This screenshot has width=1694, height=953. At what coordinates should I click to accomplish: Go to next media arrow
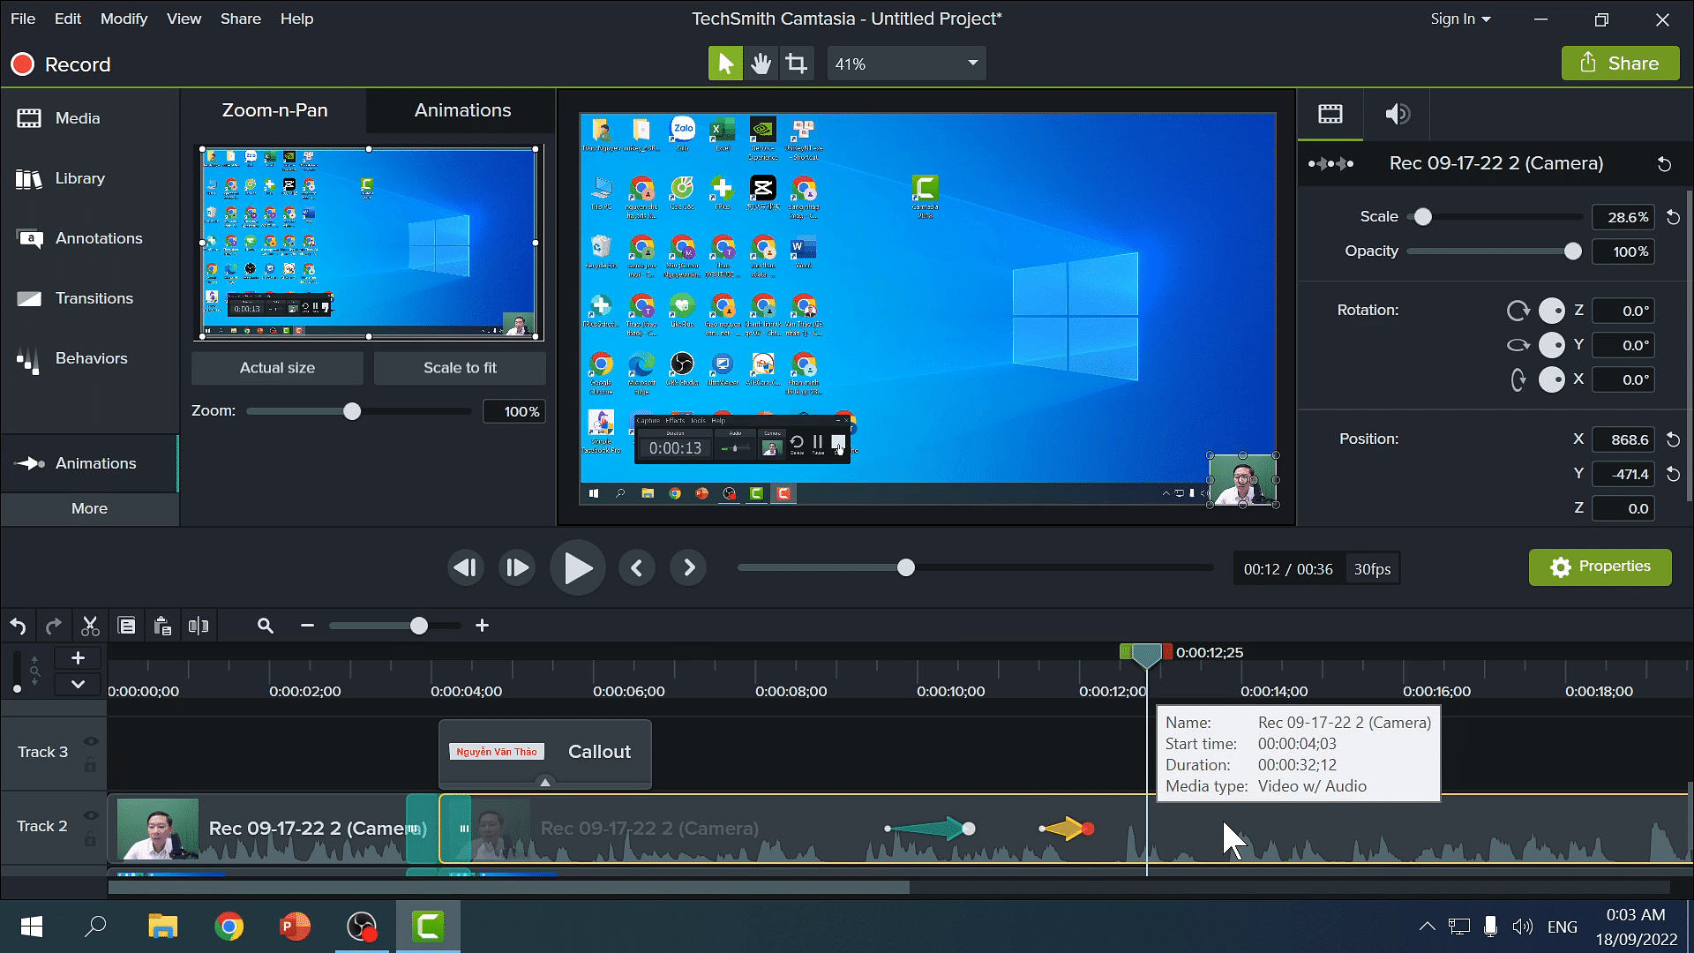click(689, 567)
